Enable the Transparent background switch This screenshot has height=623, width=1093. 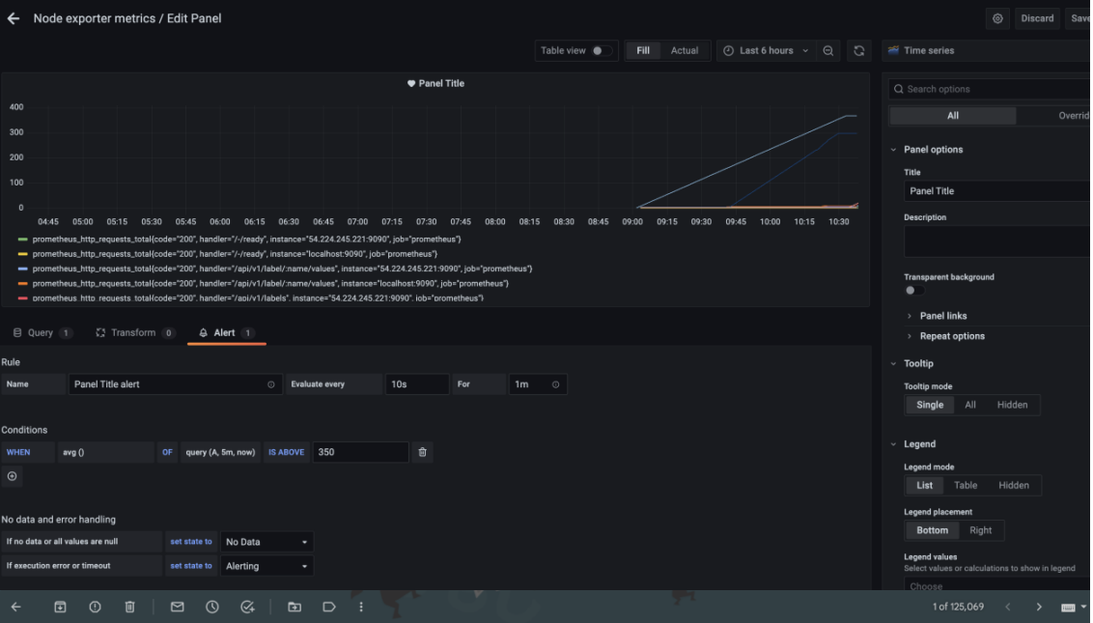tap(913, 291)
